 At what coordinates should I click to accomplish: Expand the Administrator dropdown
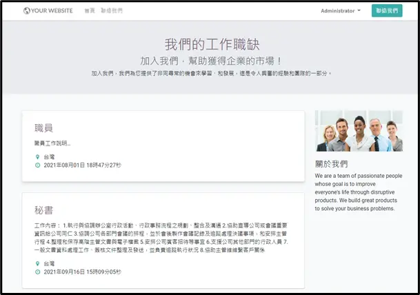341,11
